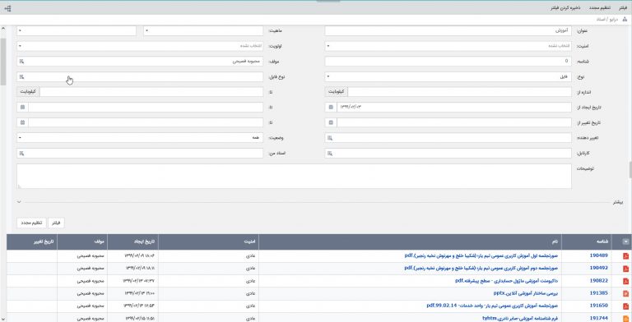Open the 'امنیت' dropdown
632x322 pixels.
click(x=448, y=46)
